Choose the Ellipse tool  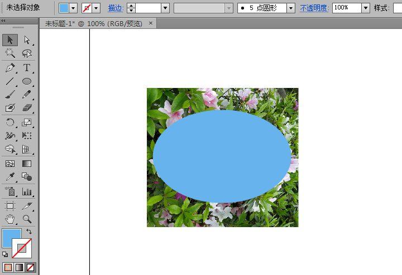[x=27, y=81]
